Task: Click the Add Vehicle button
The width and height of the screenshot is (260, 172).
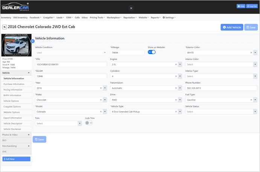Action: tap(232, 27)
